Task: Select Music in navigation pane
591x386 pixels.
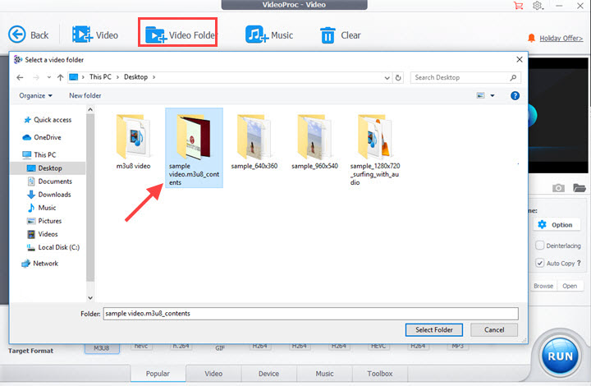Action: tap(42, 208)
